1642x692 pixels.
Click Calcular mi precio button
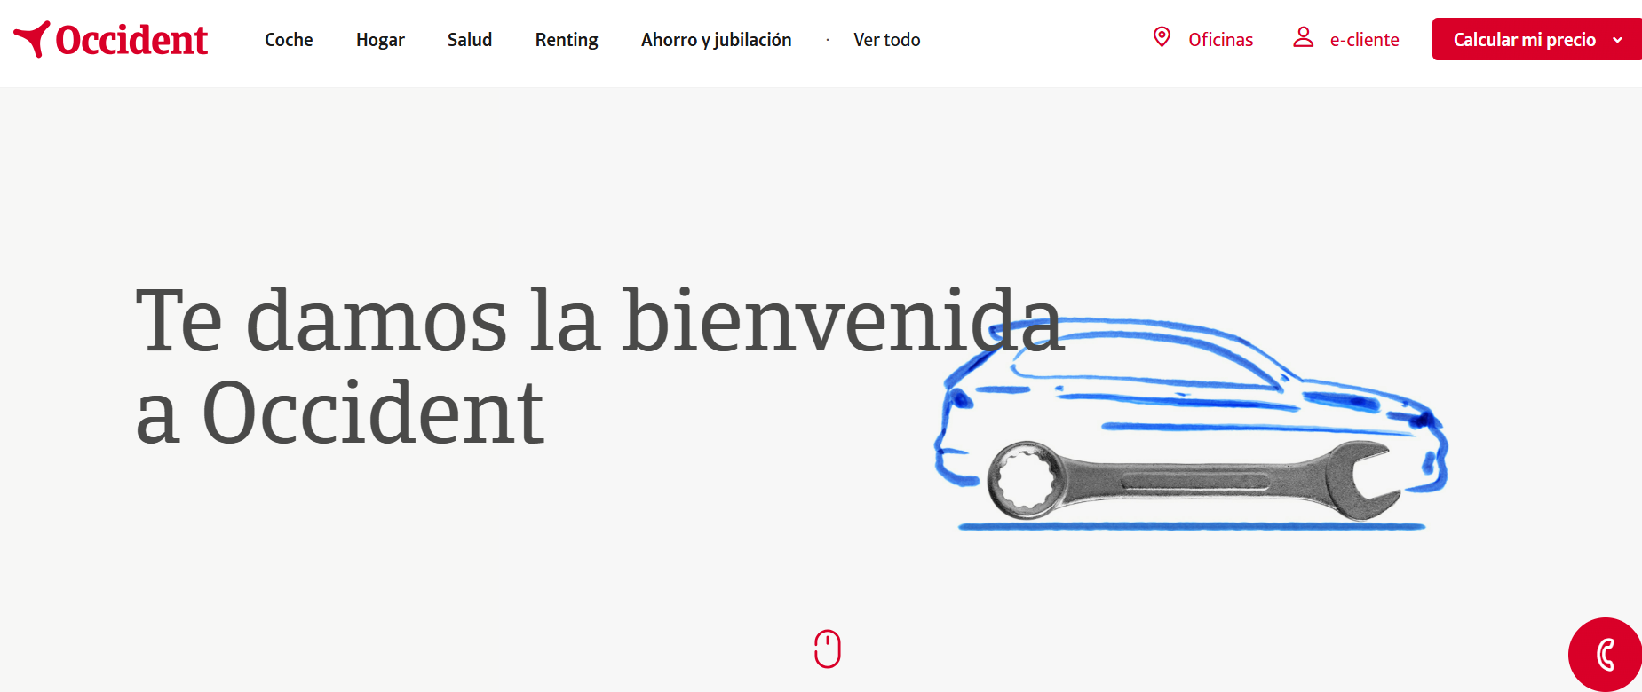click(x=1536, y=39)
